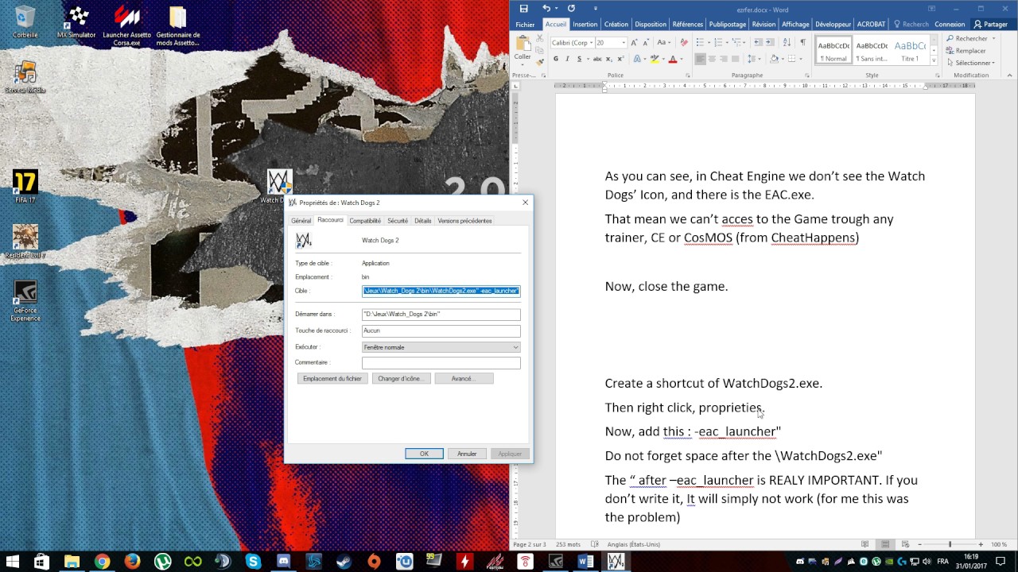Expand underline style dropdown arrow

click(588, 59)
